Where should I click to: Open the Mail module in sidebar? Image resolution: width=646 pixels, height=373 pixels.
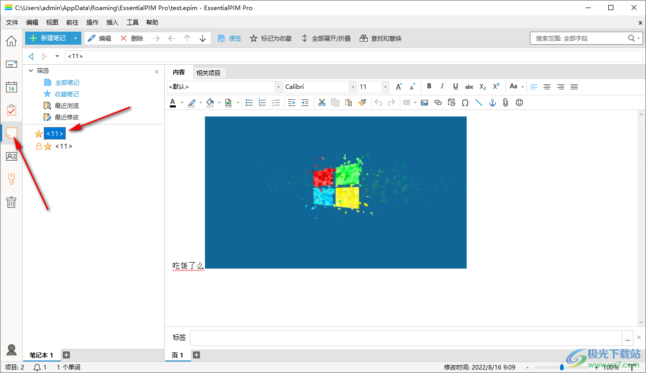point(11,64)
